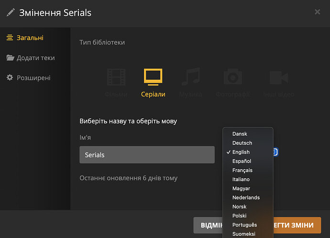Select the Серіали library type icon

(x=153, y=77)
